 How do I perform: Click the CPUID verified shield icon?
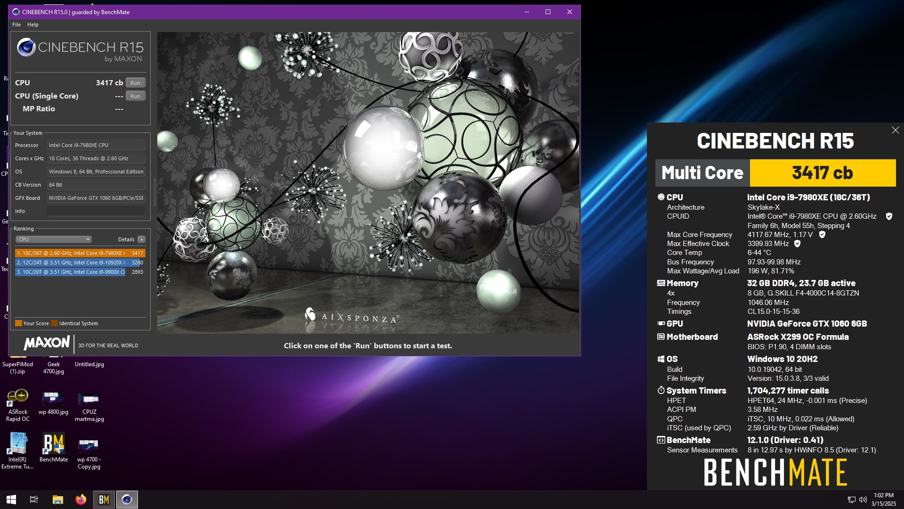(889, 216)
